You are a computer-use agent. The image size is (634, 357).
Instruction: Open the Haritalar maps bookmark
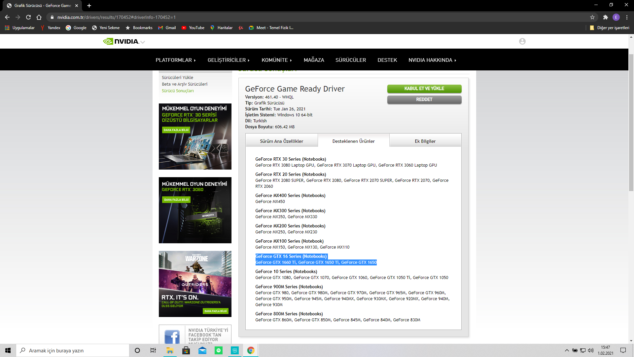pyautogui.click(x=221, y=28)
